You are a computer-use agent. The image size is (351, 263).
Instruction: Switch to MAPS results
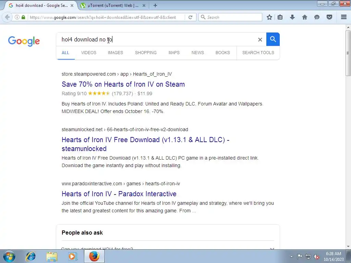(174, 53)
